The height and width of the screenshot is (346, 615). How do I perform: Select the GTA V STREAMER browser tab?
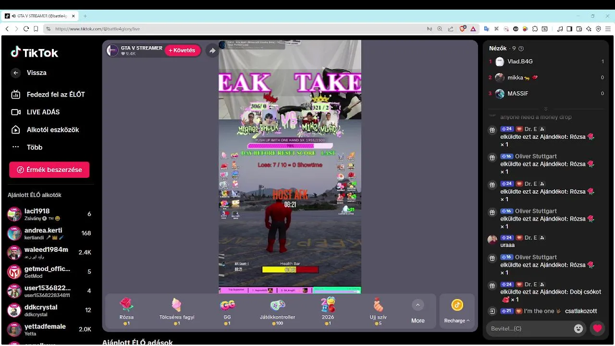(40, 16)
